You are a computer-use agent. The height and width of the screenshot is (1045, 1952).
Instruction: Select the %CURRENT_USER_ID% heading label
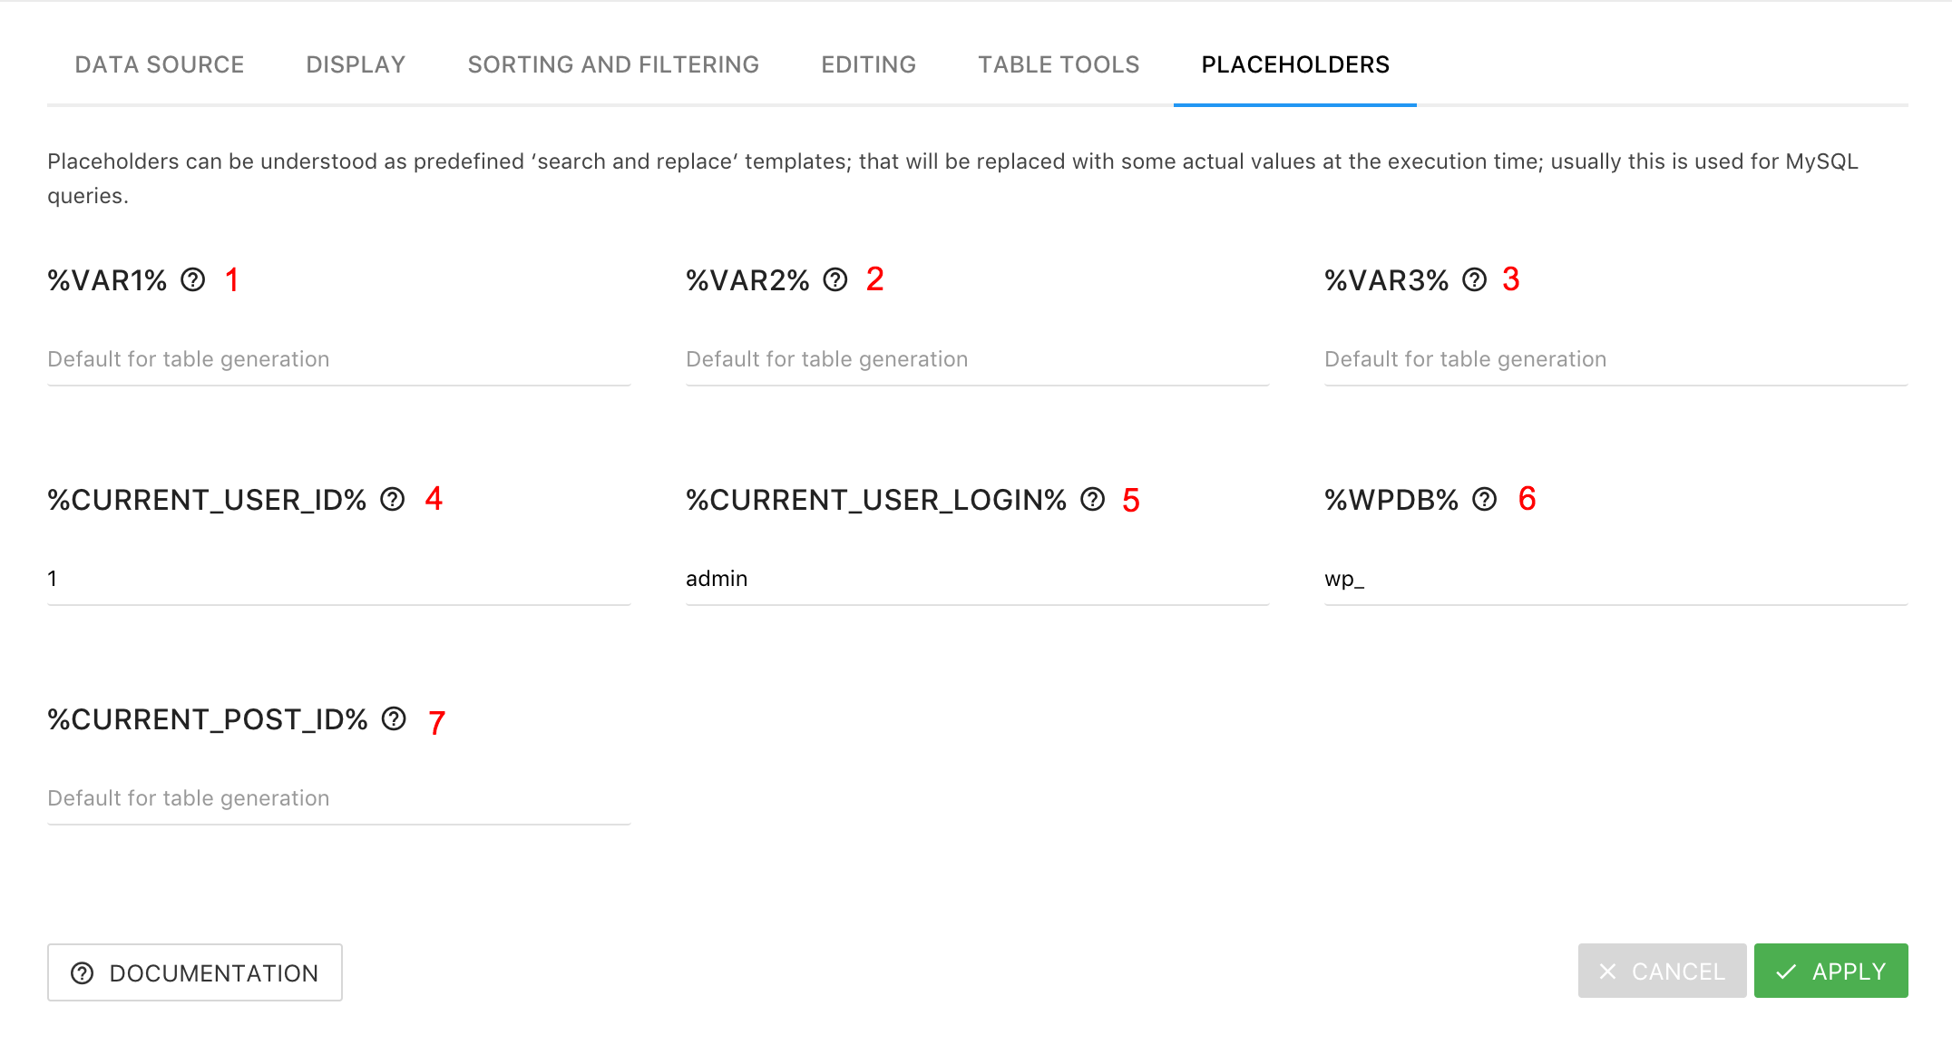(207, 500)
